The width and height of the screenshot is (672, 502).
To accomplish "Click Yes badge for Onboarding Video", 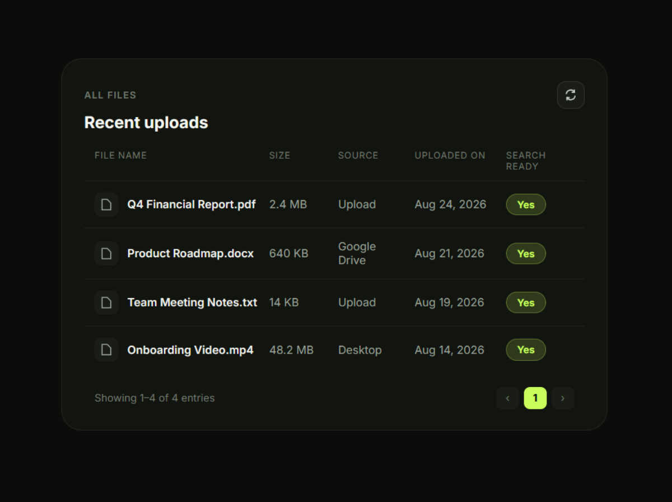I will pos(526,350).
